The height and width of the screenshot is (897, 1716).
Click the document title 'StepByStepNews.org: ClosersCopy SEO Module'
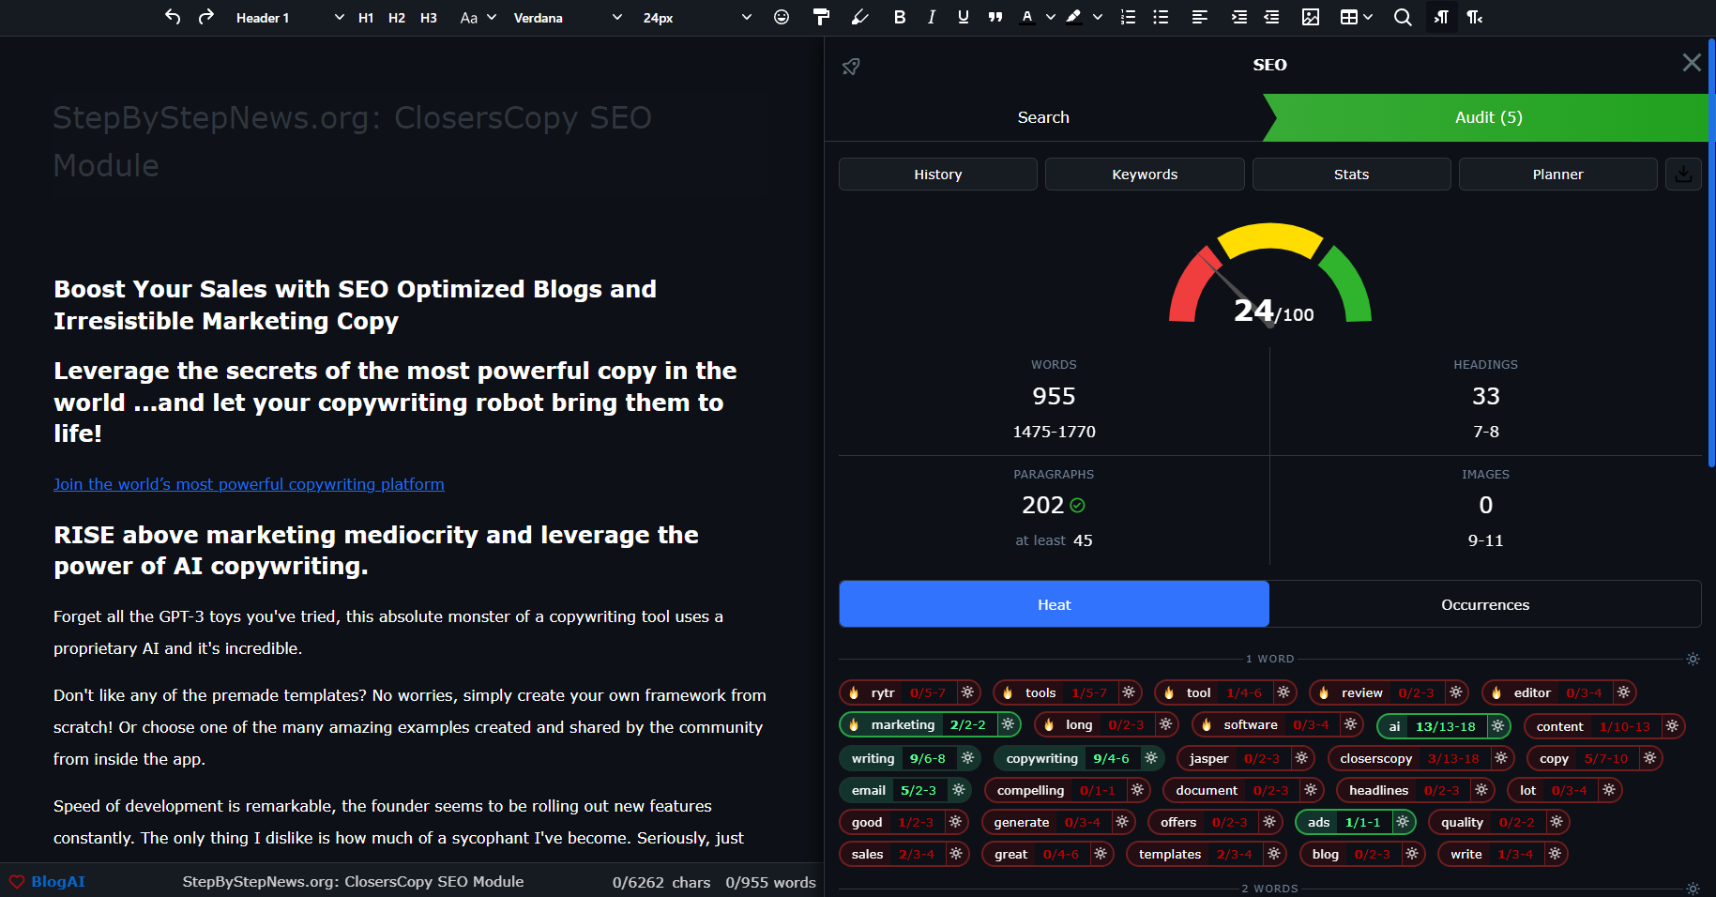352,141
